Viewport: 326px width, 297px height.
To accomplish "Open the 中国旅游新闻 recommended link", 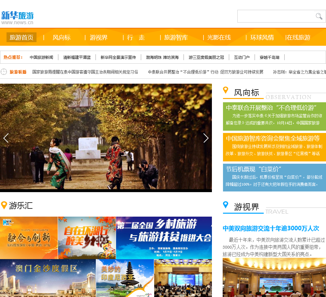I will click(x=41, y=57).
